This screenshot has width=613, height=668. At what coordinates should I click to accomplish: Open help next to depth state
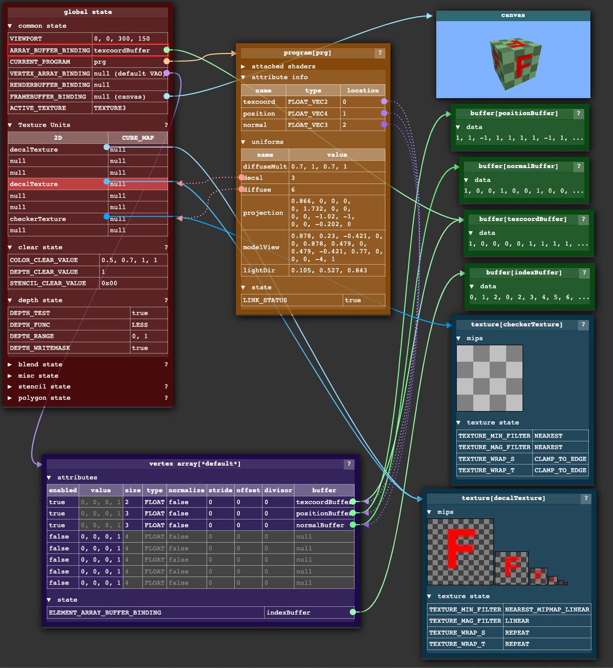tap(165, 300)
